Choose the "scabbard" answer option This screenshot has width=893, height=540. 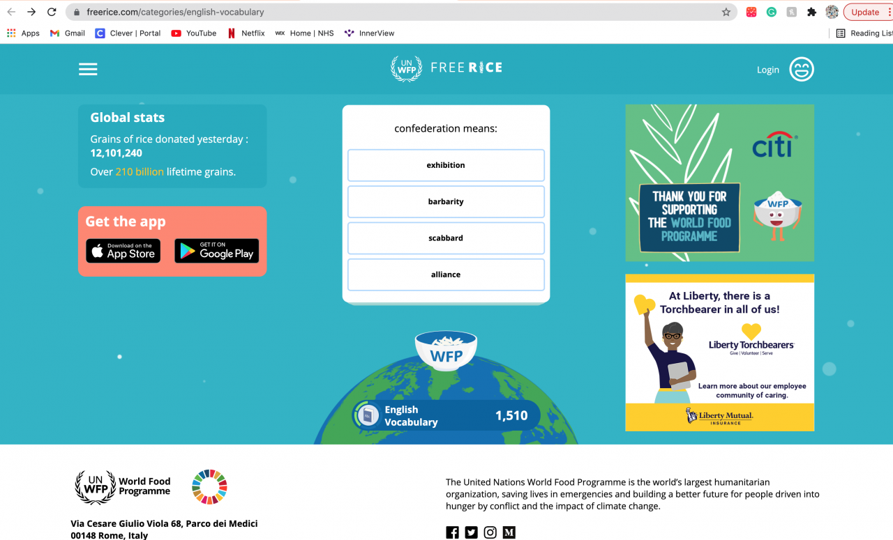click(446, 238)
